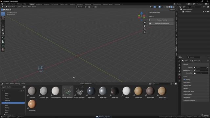Switch to solid viewport shading

[x=169, y=7]
